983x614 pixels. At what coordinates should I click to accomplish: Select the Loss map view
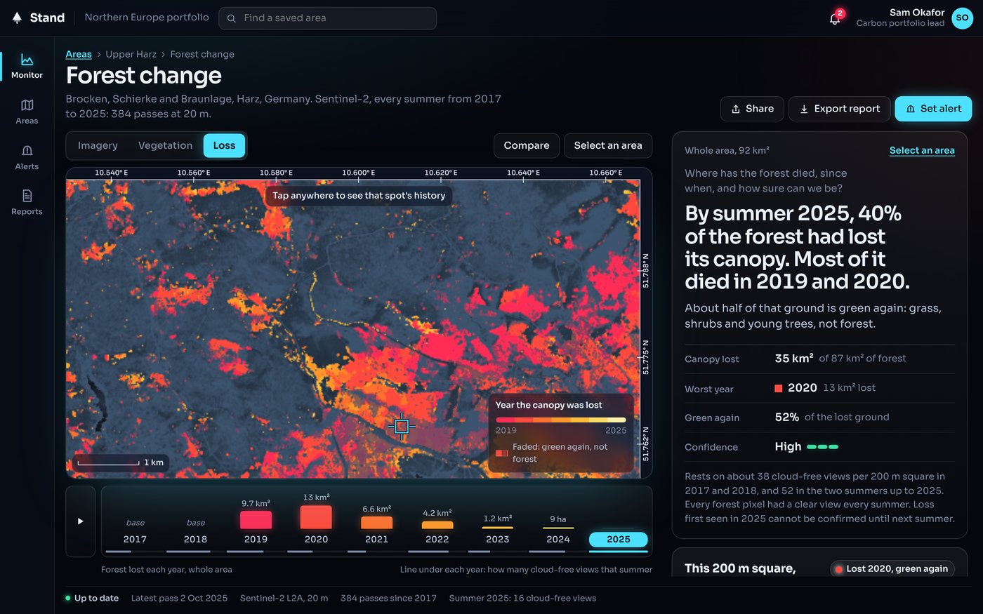point(224,145)
